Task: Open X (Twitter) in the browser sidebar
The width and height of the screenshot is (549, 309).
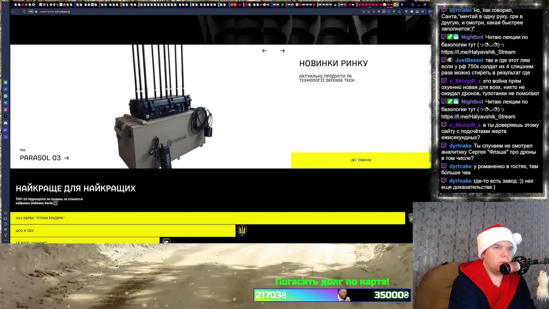Action: [5, 116]
